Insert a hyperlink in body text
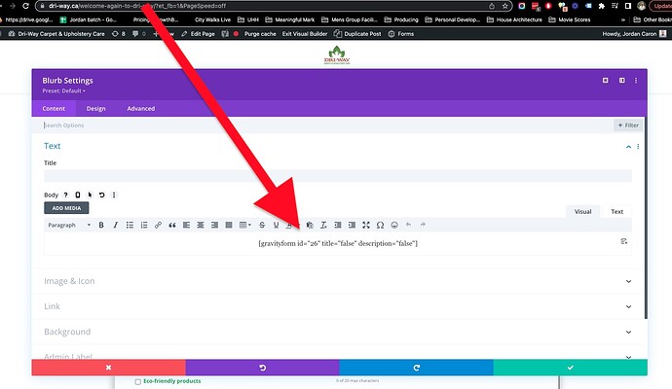 coord(158,225)
